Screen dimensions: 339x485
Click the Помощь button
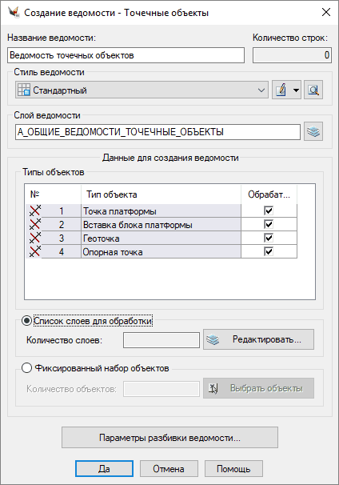(233, 469)
